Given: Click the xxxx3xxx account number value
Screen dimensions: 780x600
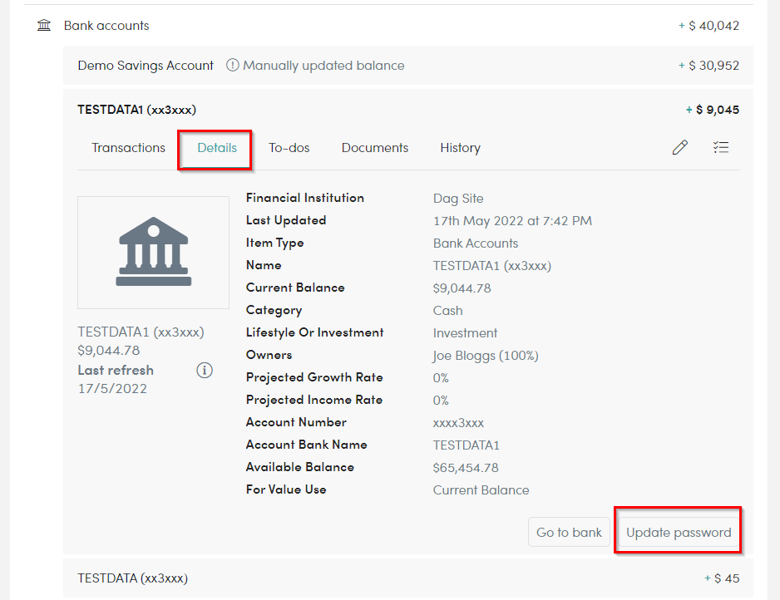Looking at the screenshot, I should (x=458, y=423).
